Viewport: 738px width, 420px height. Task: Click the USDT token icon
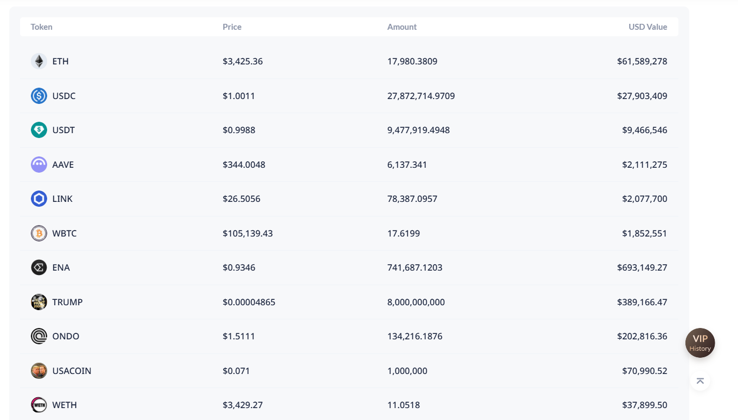click(x=39, y=130)
